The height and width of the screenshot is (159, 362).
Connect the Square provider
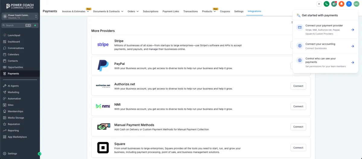pyautogui.click(x=298, y=148)
